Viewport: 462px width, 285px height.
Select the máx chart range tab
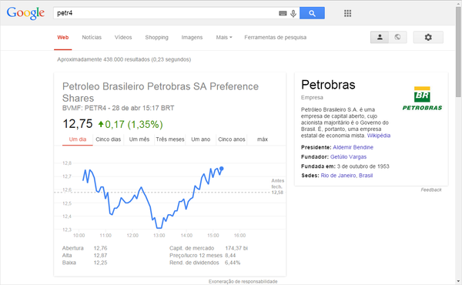click(x=263, y=139)
